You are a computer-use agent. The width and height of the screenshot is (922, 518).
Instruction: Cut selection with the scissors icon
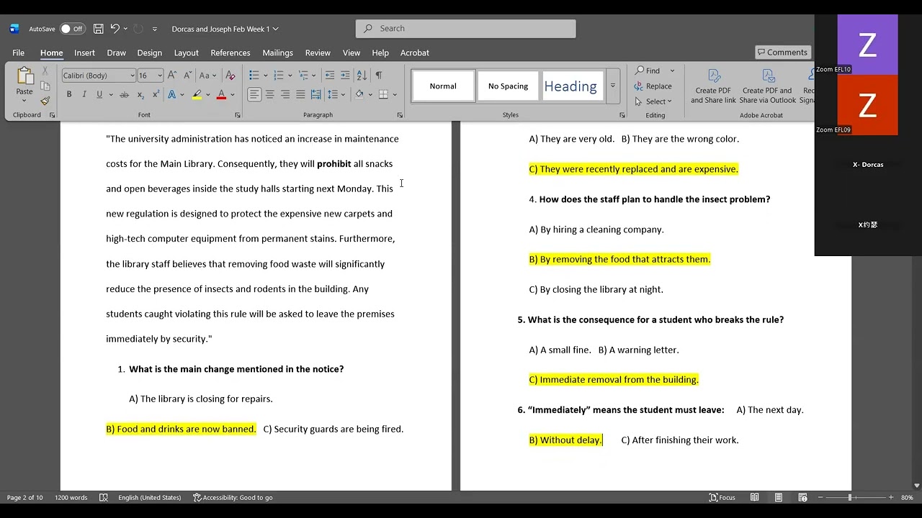click(x=45, y=71)
